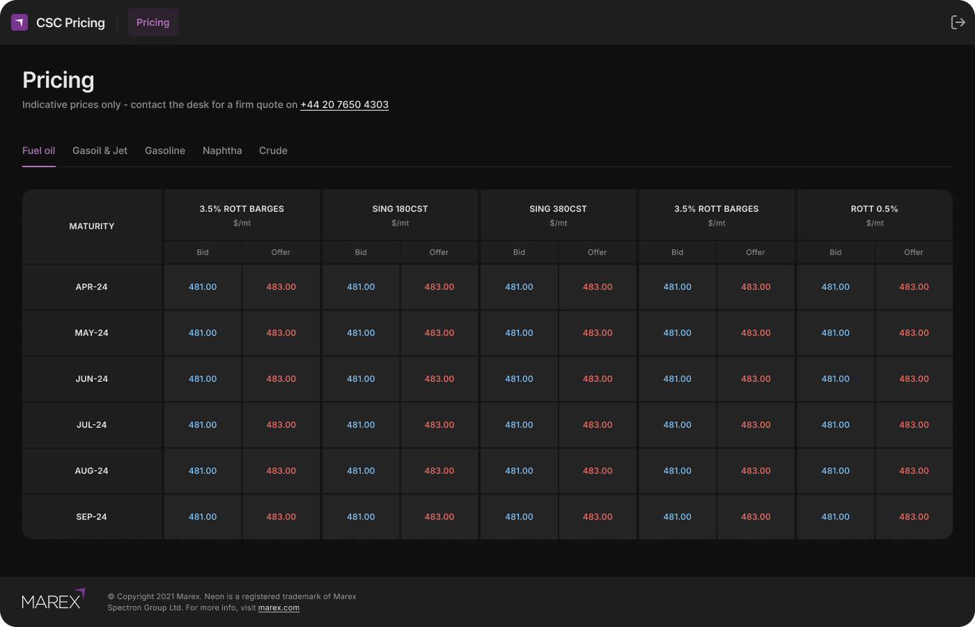Click the SING 380CST column header
Viewport: 975px width, 627px height.
pos(559,215)
